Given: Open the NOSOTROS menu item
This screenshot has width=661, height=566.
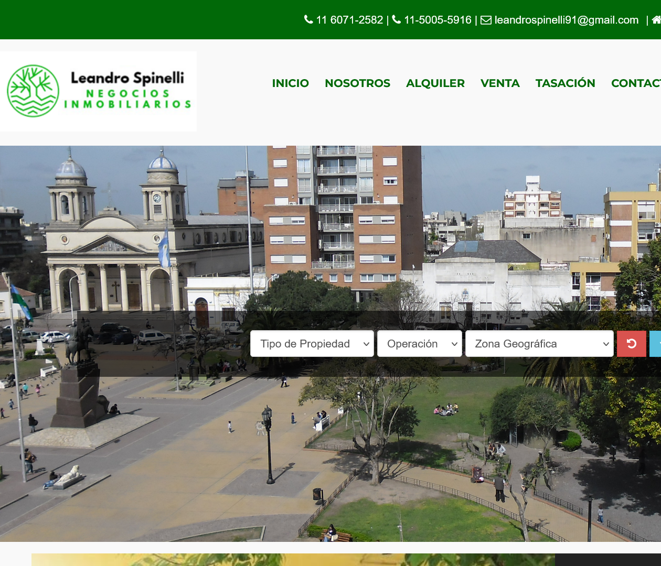Looking at the screenshot, I should 357,83.
